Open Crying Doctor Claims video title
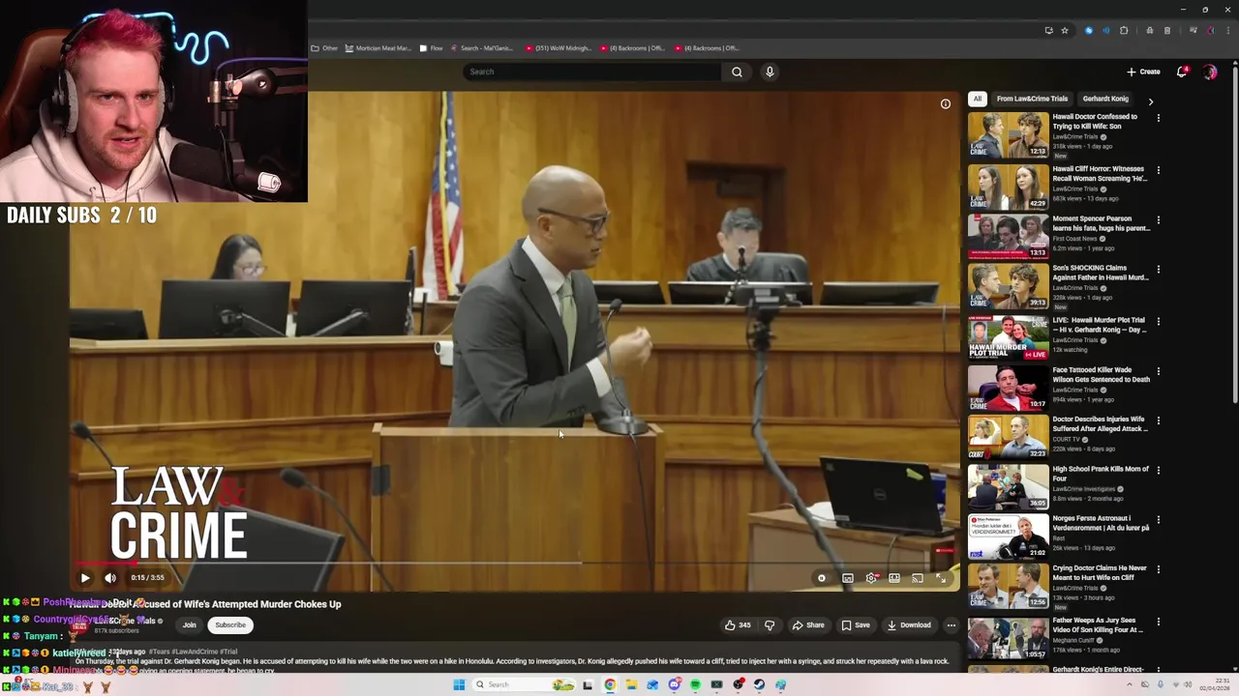 click(1100, 573)
